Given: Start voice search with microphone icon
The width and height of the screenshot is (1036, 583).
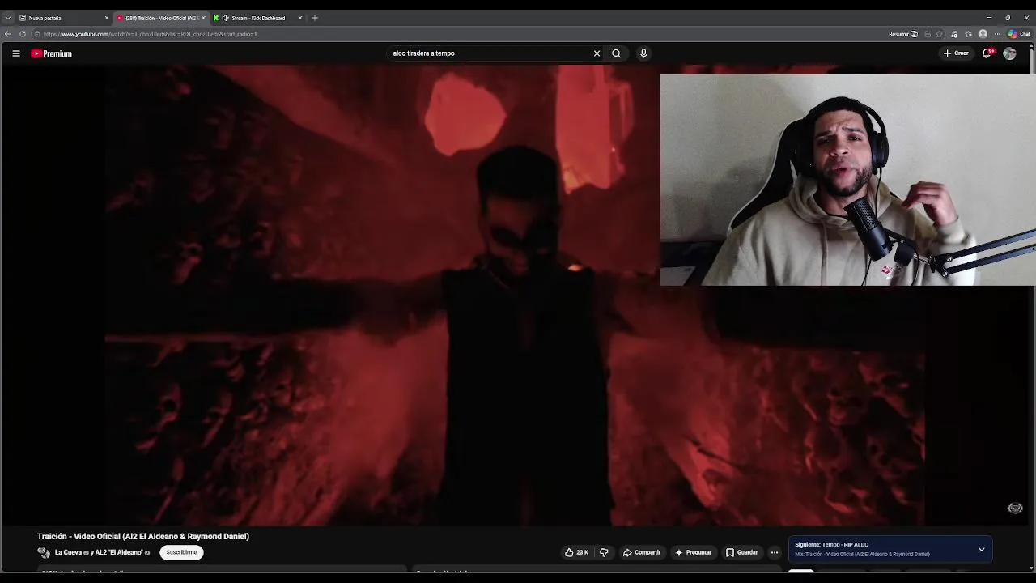Looking at the screenshot, I should pyautogui.click(x=643, y=53).
